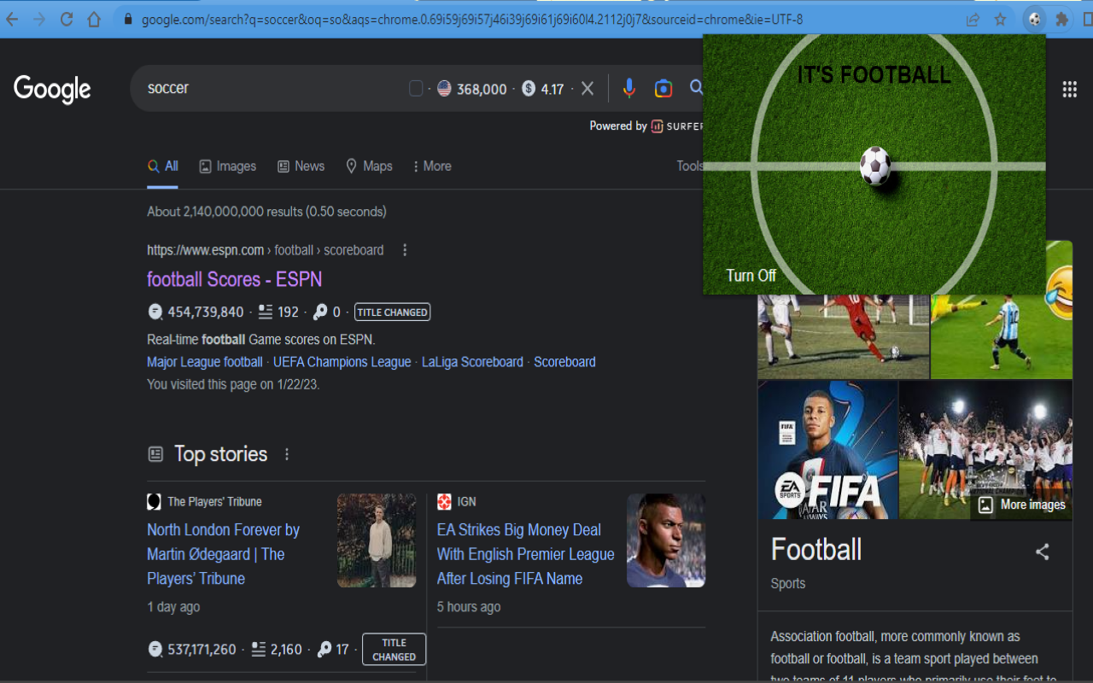Switch to the Maps tab
The width and height of the screenshot is (1093, 683).
pyautogui.click(x=369, y=166)
